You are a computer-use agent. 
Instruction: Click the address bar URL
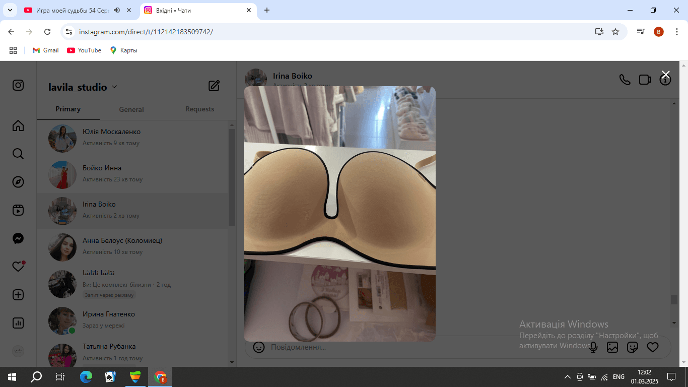(x=146, y=32)
